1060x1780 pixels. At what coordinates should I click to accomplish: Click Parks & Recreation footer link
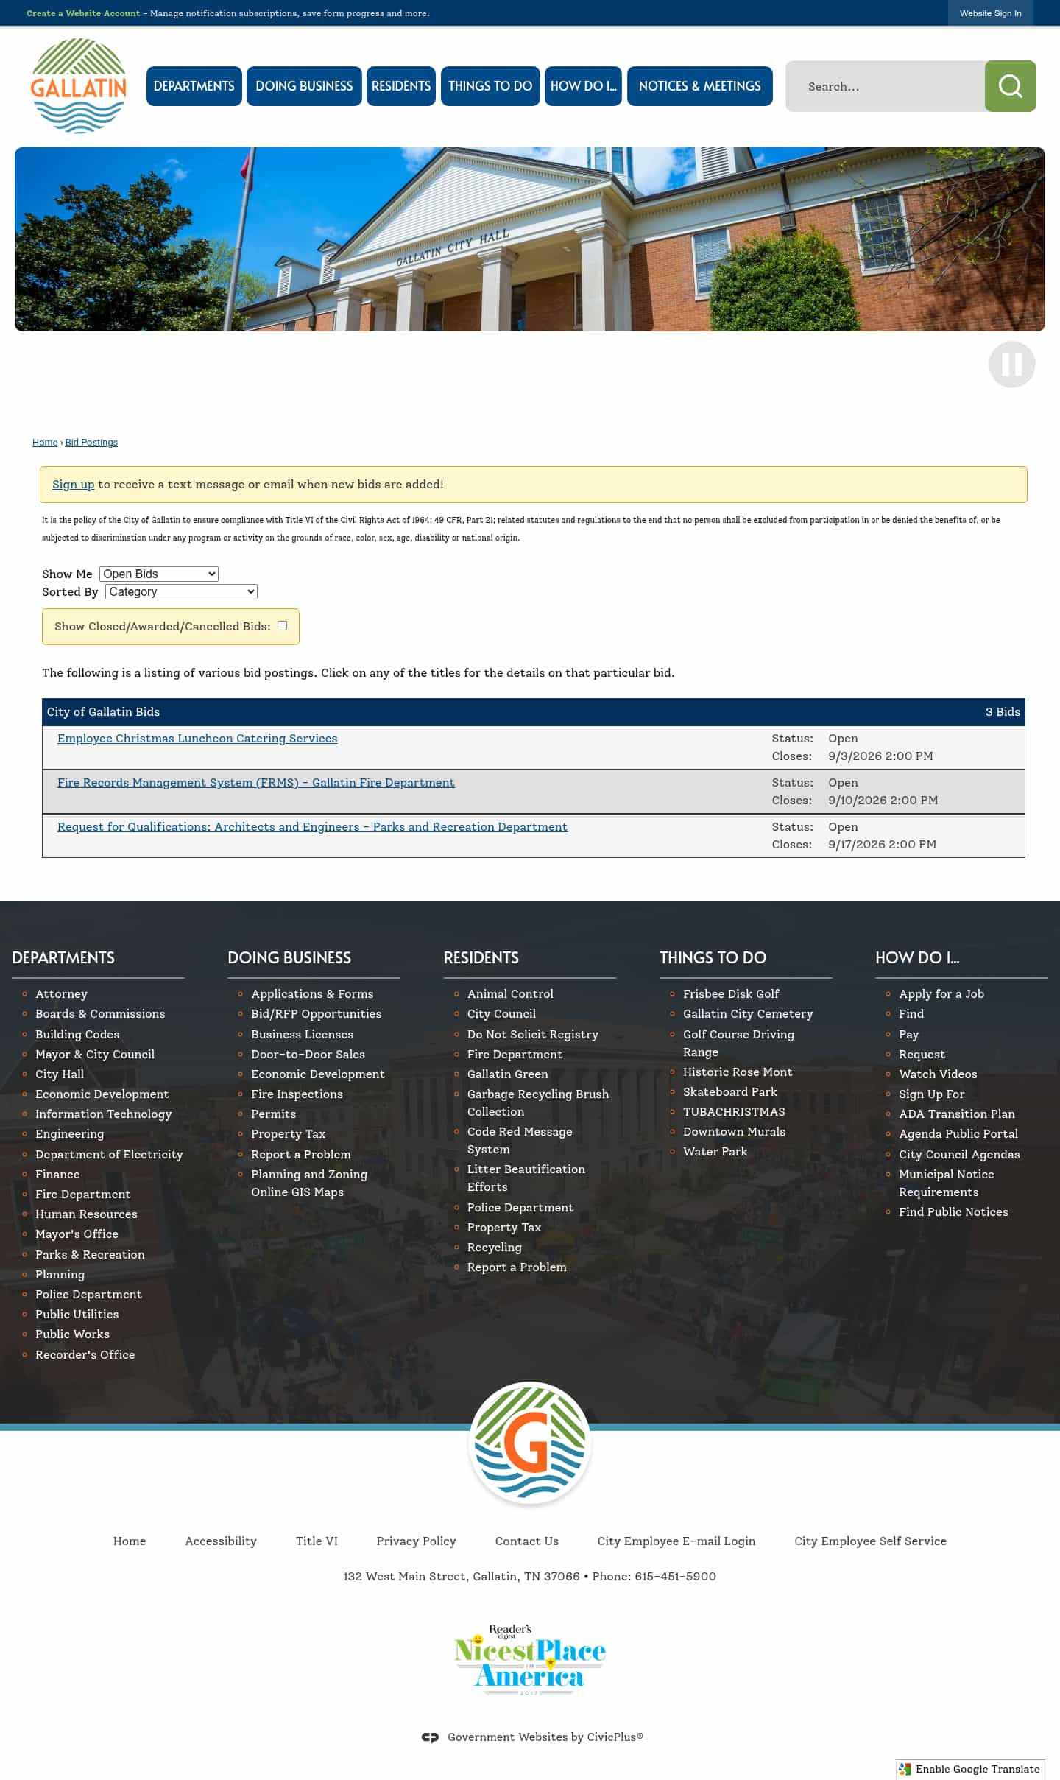tap(90, 1255)
